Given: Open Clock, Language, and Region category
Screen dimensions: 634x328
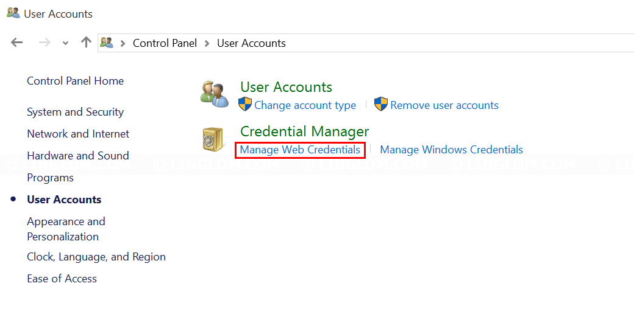Looking at the screenshot, I should pos(96,257).
